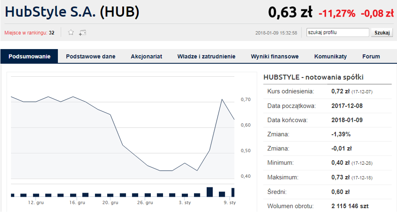The image size is (397, 213).
Task: Click the Zmiana value -0,01 zł
Action: pos(342,148)
